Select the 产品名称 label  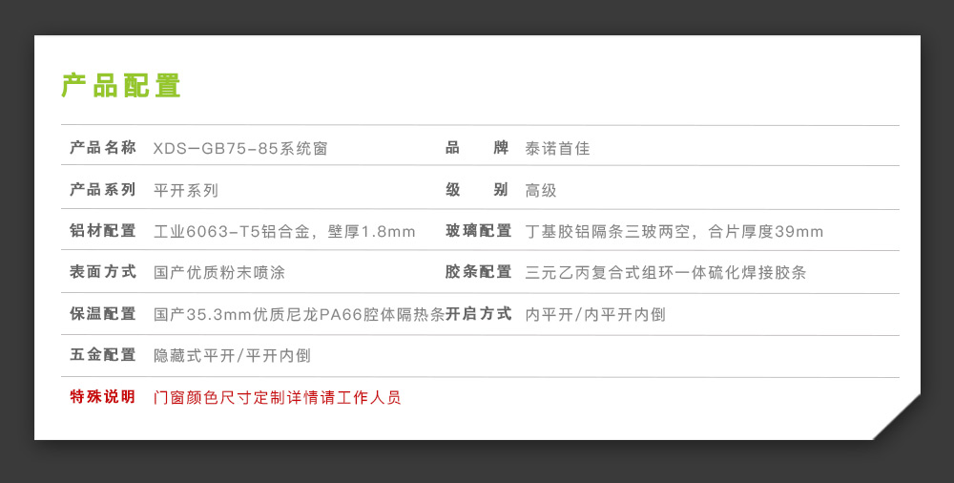(x=102, y=148)
